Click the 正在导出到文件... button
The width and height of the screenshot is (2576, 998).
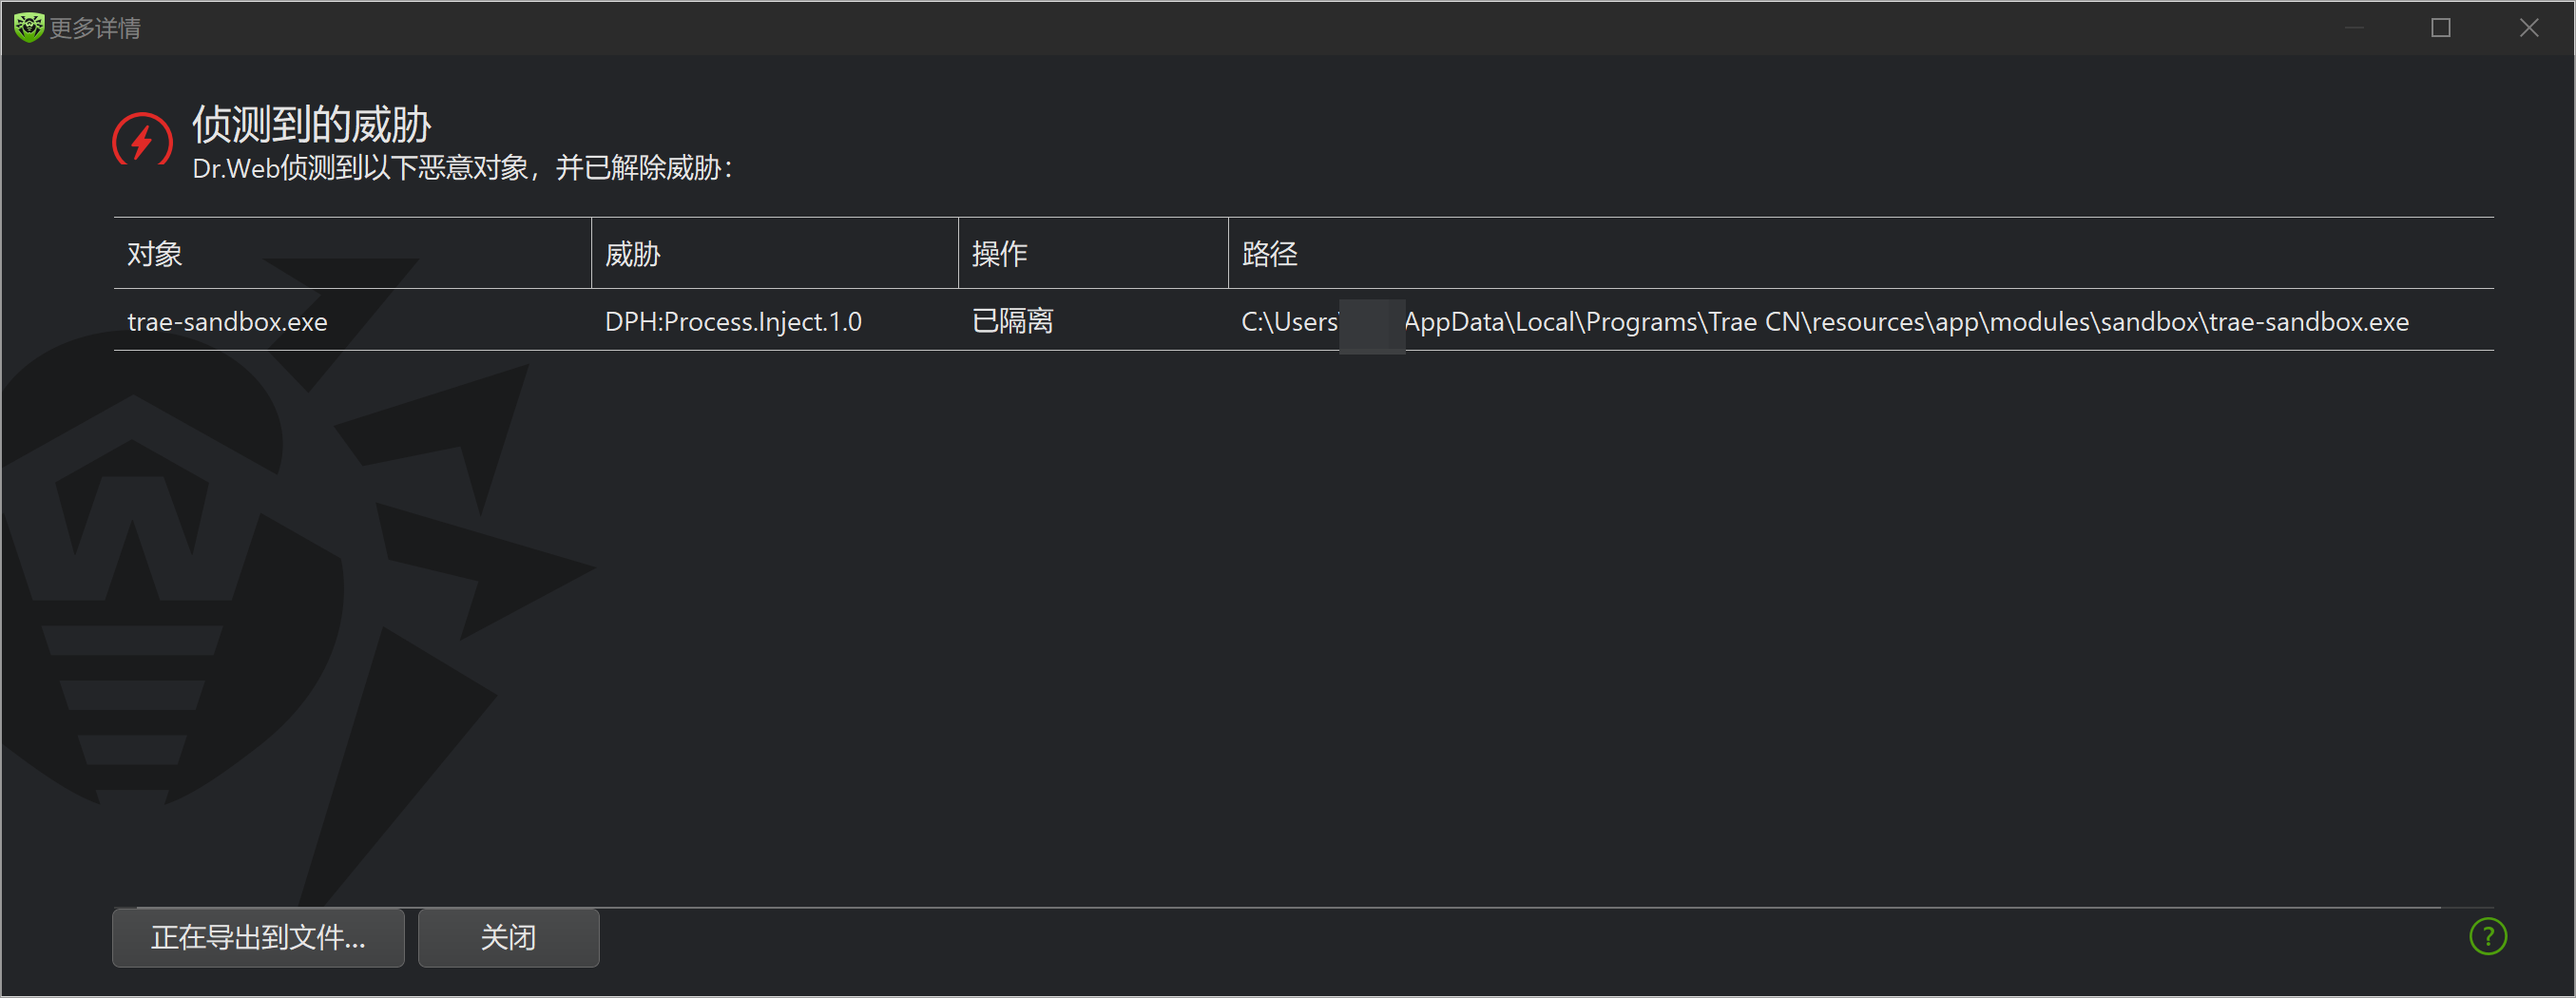(258, 938)
